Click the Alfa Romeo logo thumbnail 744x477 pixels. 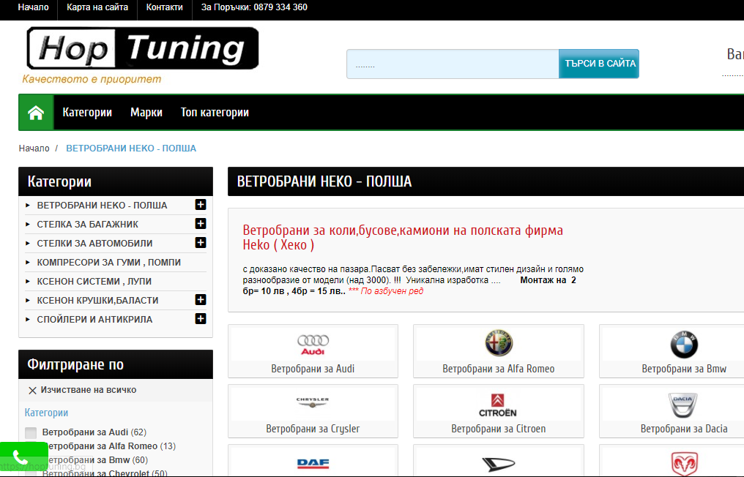click(x=498, y=343)
